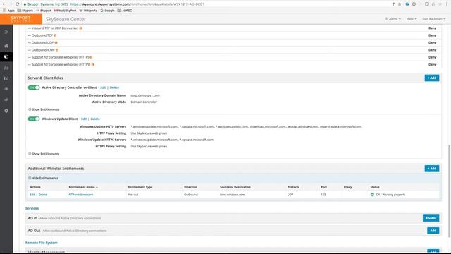Open the Dan Backman user dropdown
Image resolution: width=451 pixels, height=254 pixels.
(434, 19)
